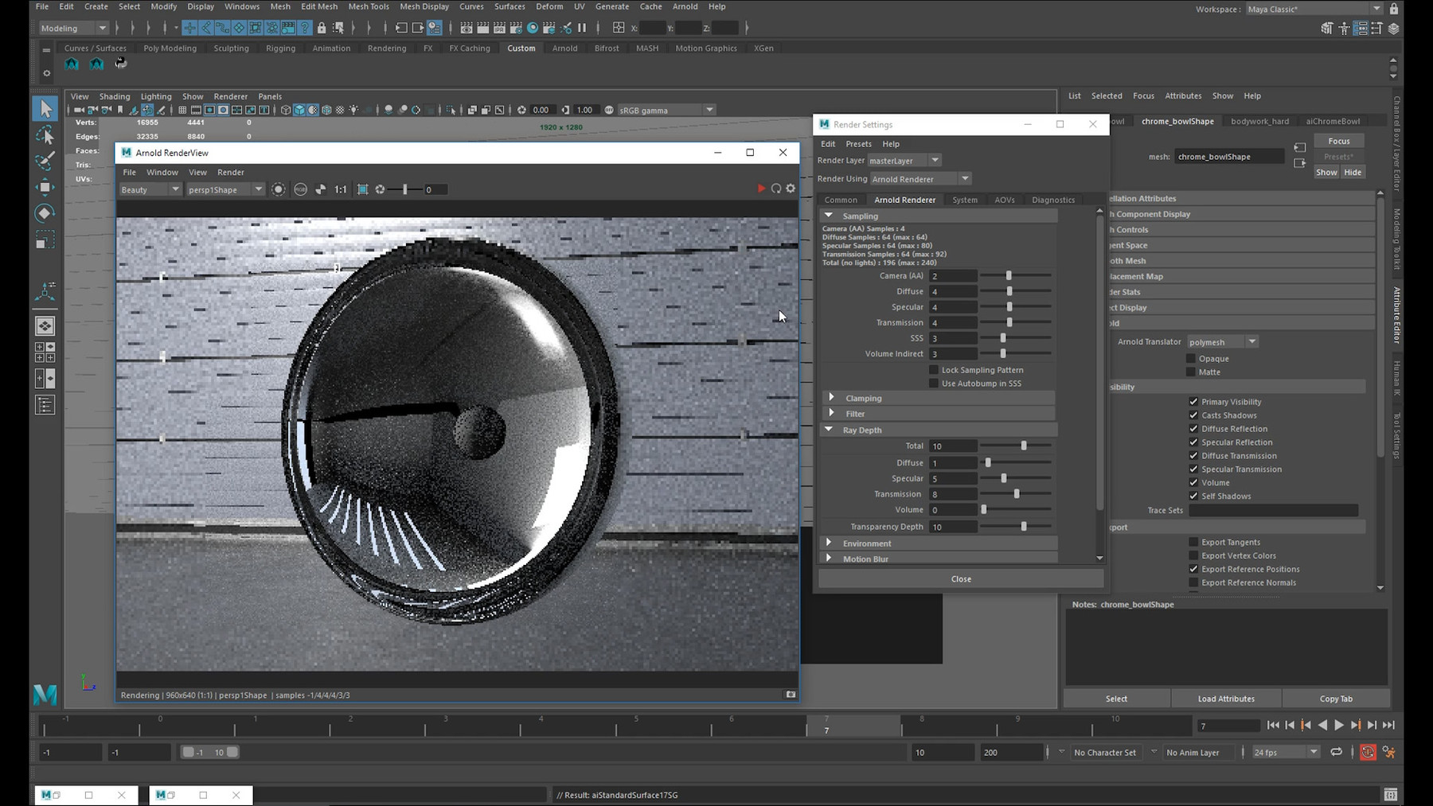The image size is (1433, 806).
Task: Open the Render menu in Arnold RenderView
Action: [x=231, y=172]
